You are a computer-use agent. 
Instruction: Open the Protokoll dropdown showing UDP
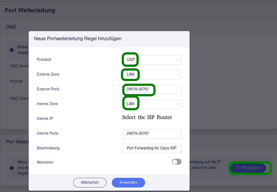(x=152, y=60)
